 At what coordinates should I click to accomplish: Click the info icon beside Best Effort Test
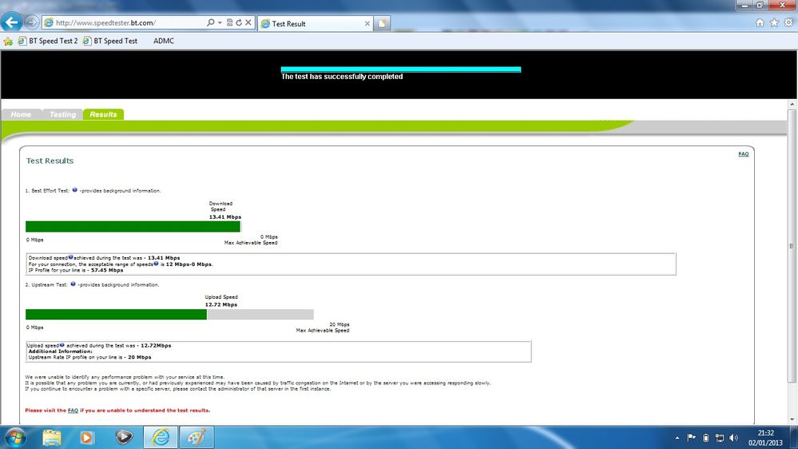pos(75,190)
